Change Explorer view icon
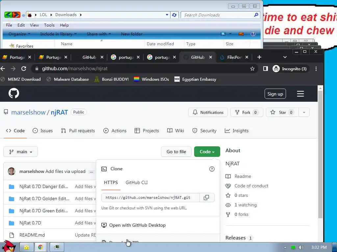This screenshot has height=252, width=337. coord(223,34)
